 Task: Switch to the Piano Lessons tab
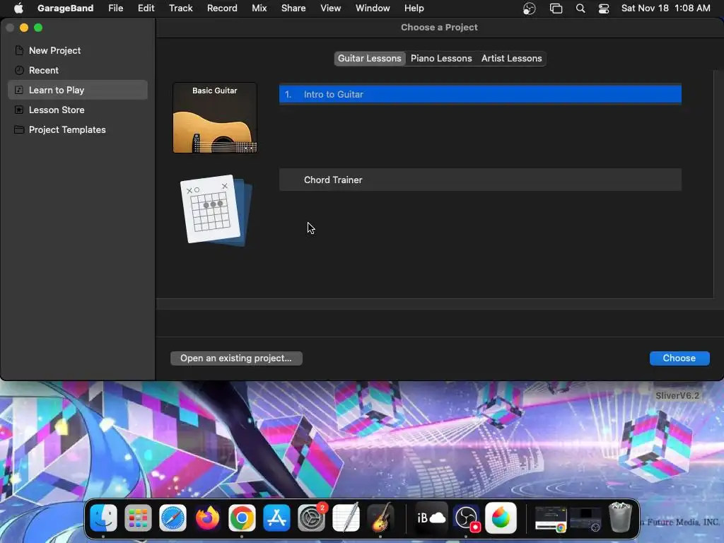(x=441, y=59)
